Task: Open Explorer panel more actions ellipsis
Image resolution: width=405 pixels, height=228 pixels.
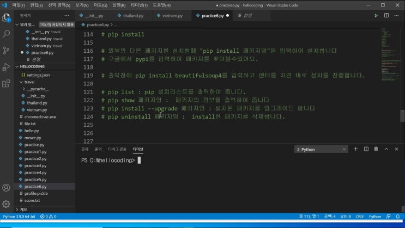Action: pyautogui.click(x=67, y=15)
